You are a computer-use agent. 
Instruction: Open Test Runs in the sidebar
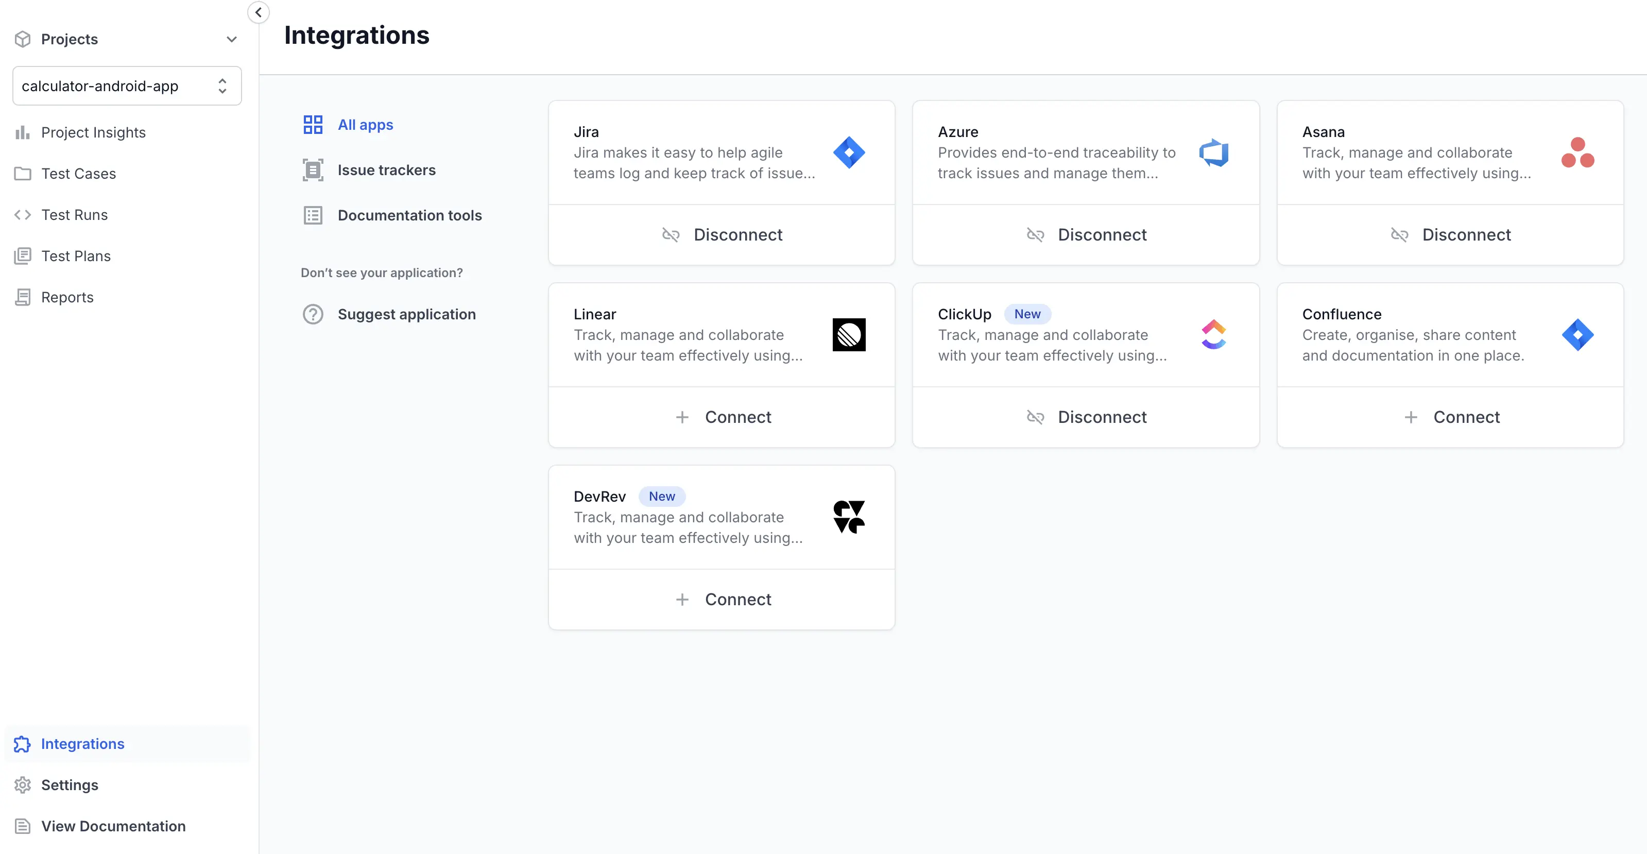pos(74,215)
